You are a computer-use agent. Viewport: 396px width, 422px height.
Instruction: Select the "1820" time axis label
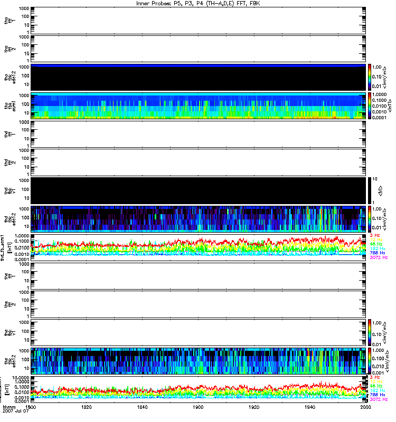tap(86, 407)
